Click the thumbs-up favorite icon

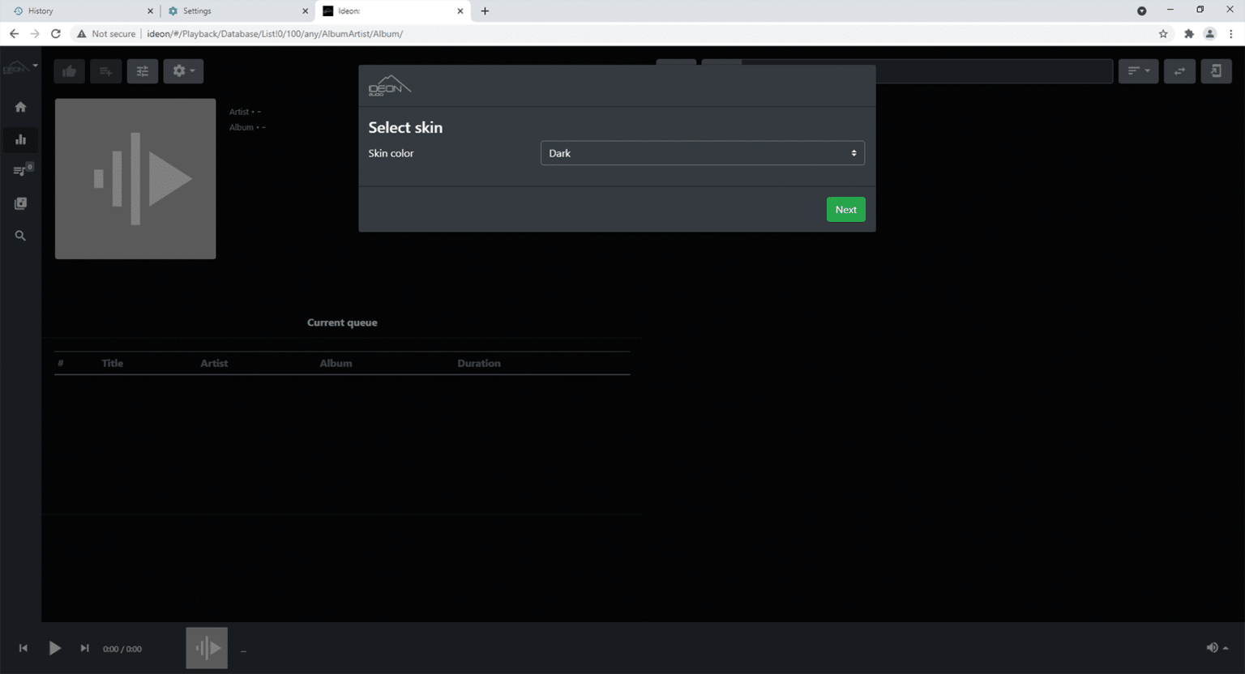[69, 70]
